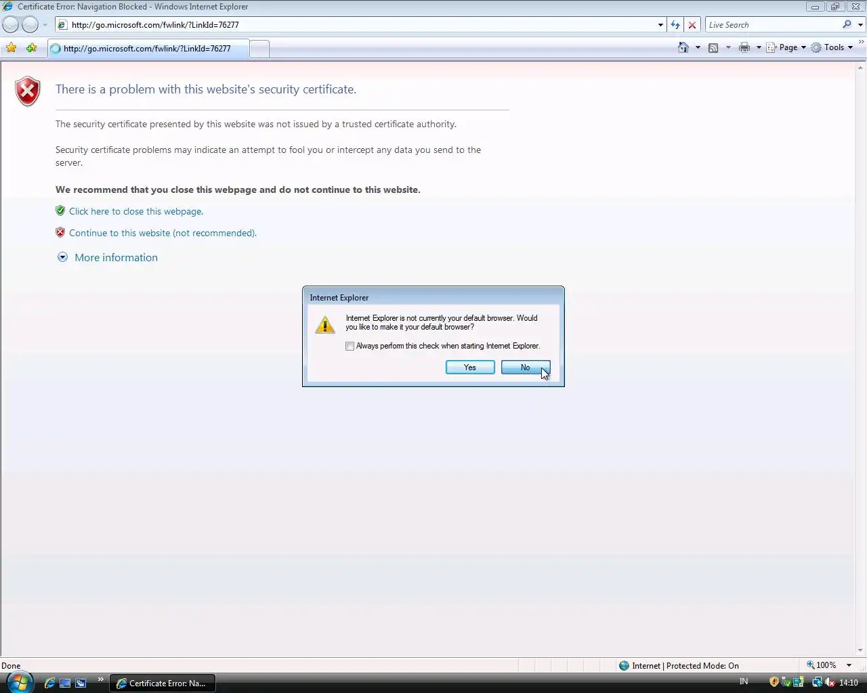Click the red Stop loading icon
This screenshot has width=867, height=693.
(x=692, y=25)
